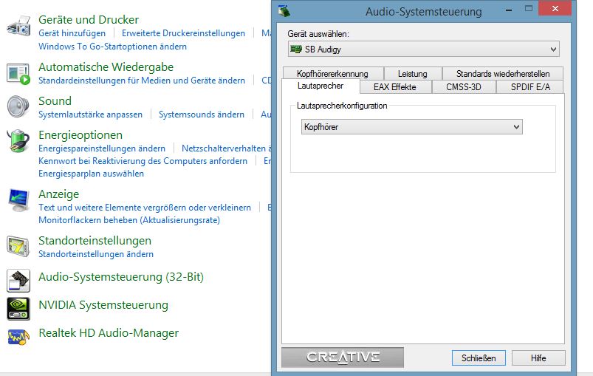593x376 pixels.
Task: Click Systemsounds ändern link
Action: click(x=202, y=114)
